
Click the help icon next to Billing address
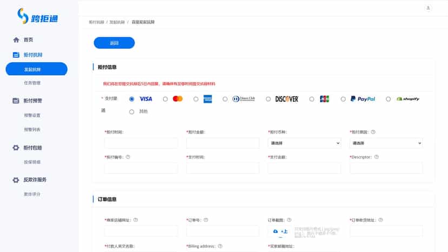[x=220, y=246]
